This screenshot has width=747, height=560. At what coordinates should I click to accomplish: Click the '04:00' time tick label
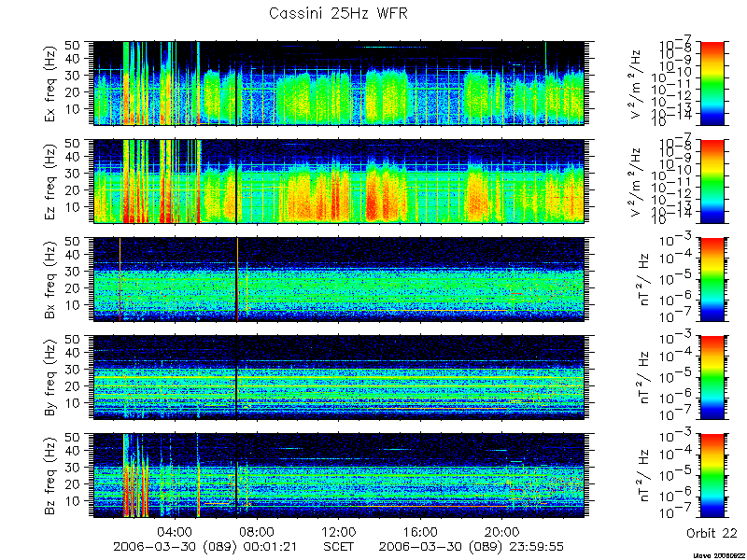(x=175, y=531)
